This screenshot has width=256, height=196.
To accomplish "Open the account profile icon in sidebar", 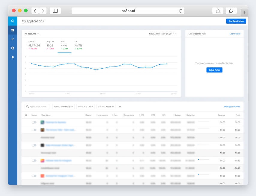I will [x=13, y=48].
